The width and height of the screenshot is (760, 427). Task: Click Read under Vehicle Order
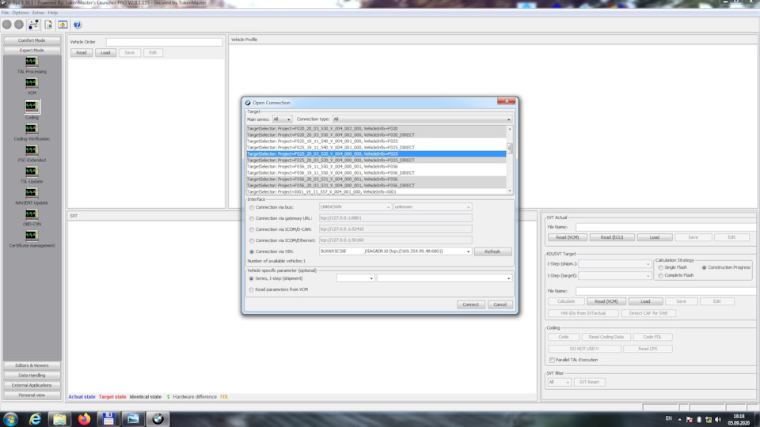pos(82,53)
